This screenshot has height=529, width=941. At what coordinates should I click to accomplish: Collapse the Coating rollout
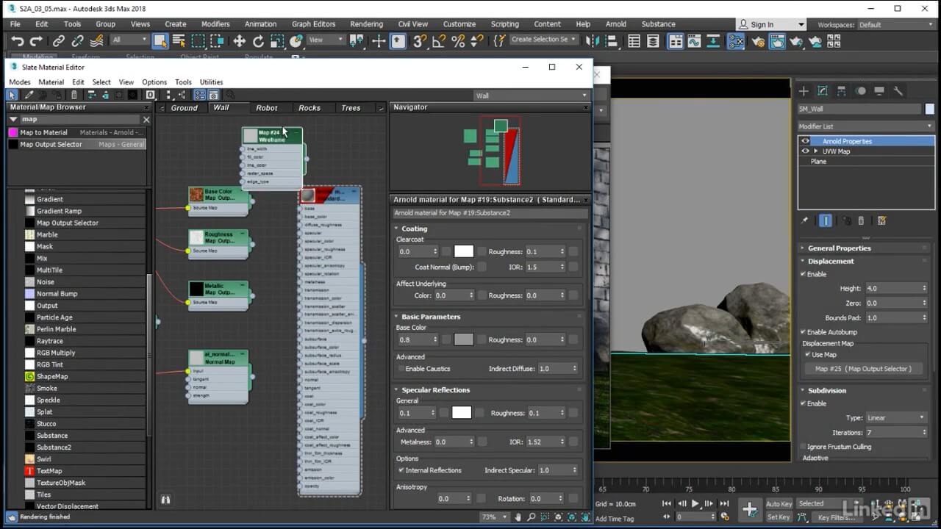pyautogui.click(x=415, y=228)
